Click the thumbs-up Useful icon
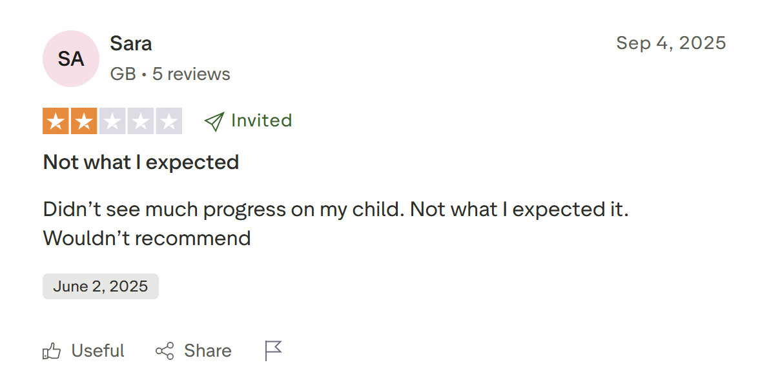Image resolution: width=780 pixels, height=387 pixels. (52, 352)
